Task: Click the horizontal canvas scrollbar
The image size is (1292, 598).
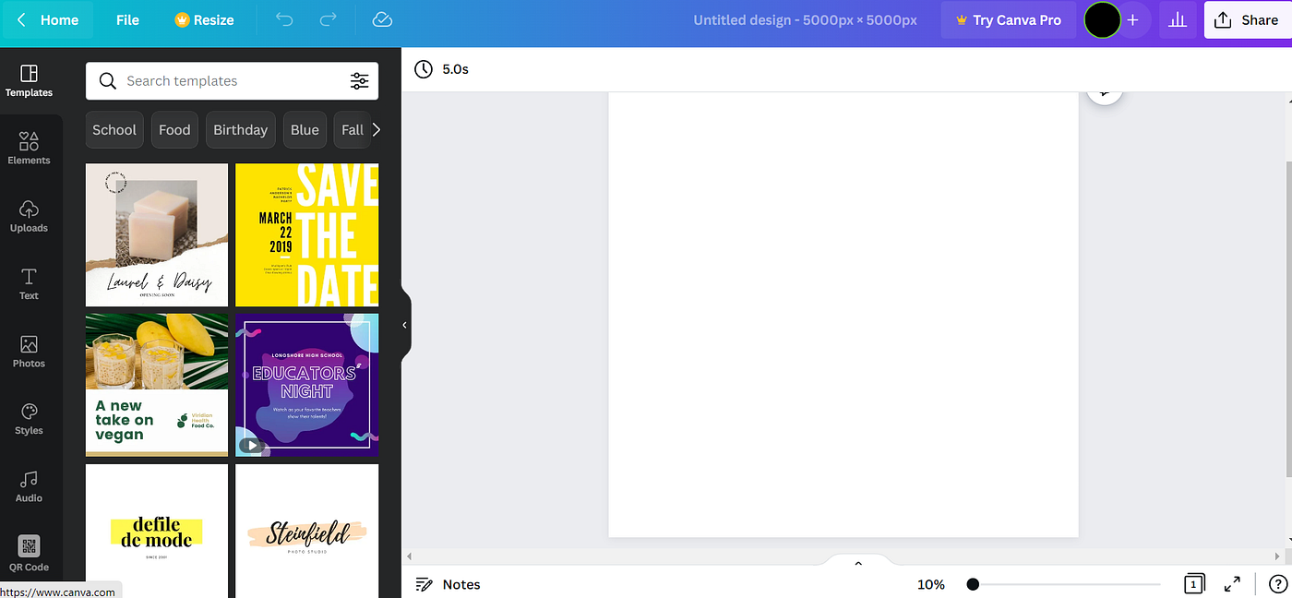Action: [844, 556]
